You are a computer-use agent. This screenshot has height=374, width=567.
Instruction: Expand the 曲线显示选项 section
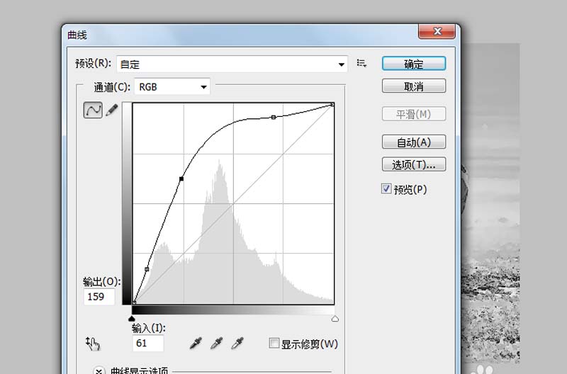[x=99, y=370]
